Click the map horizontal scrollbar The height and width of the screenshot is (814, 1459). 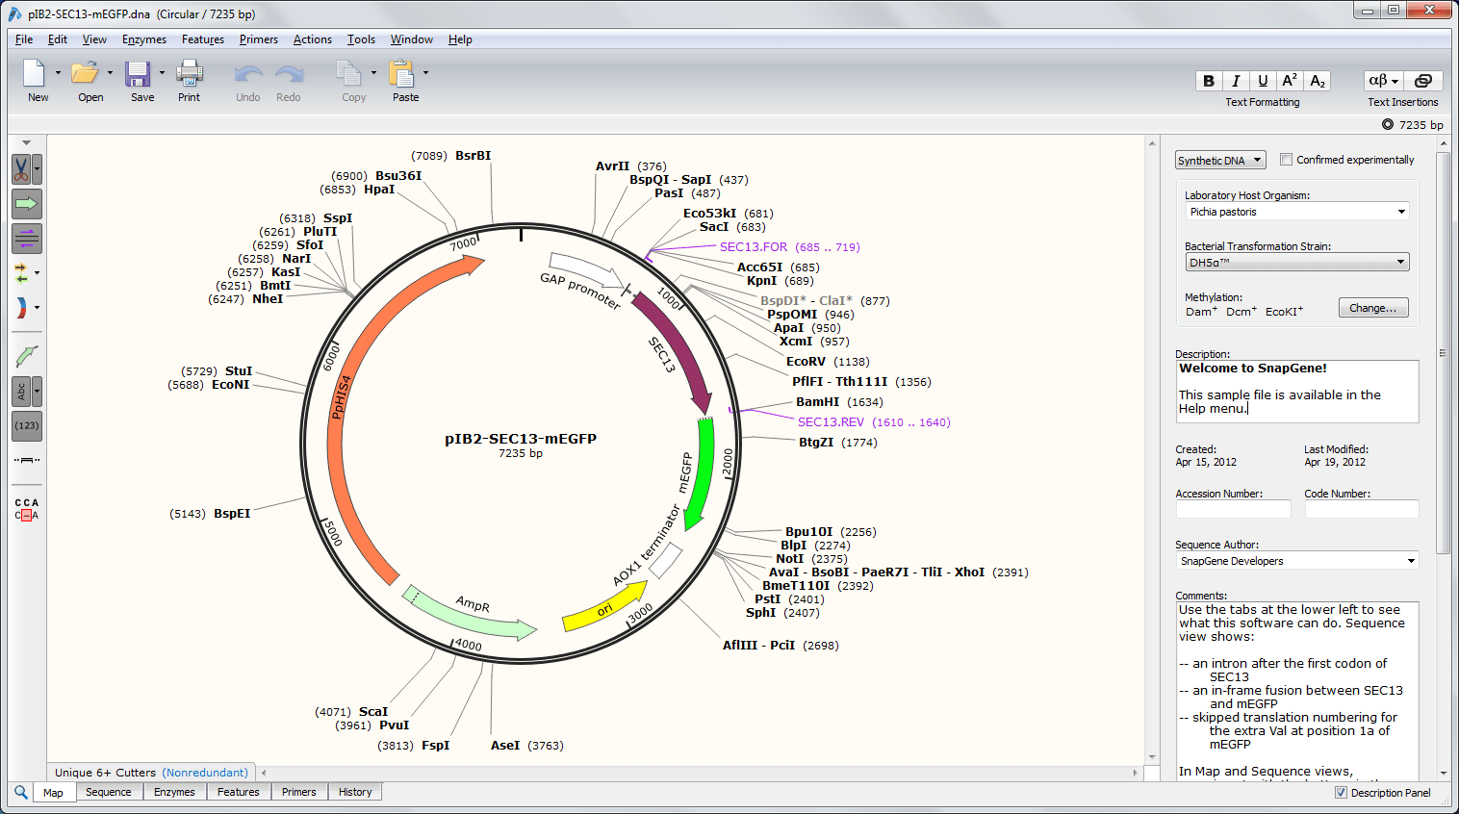pos(699,773)
